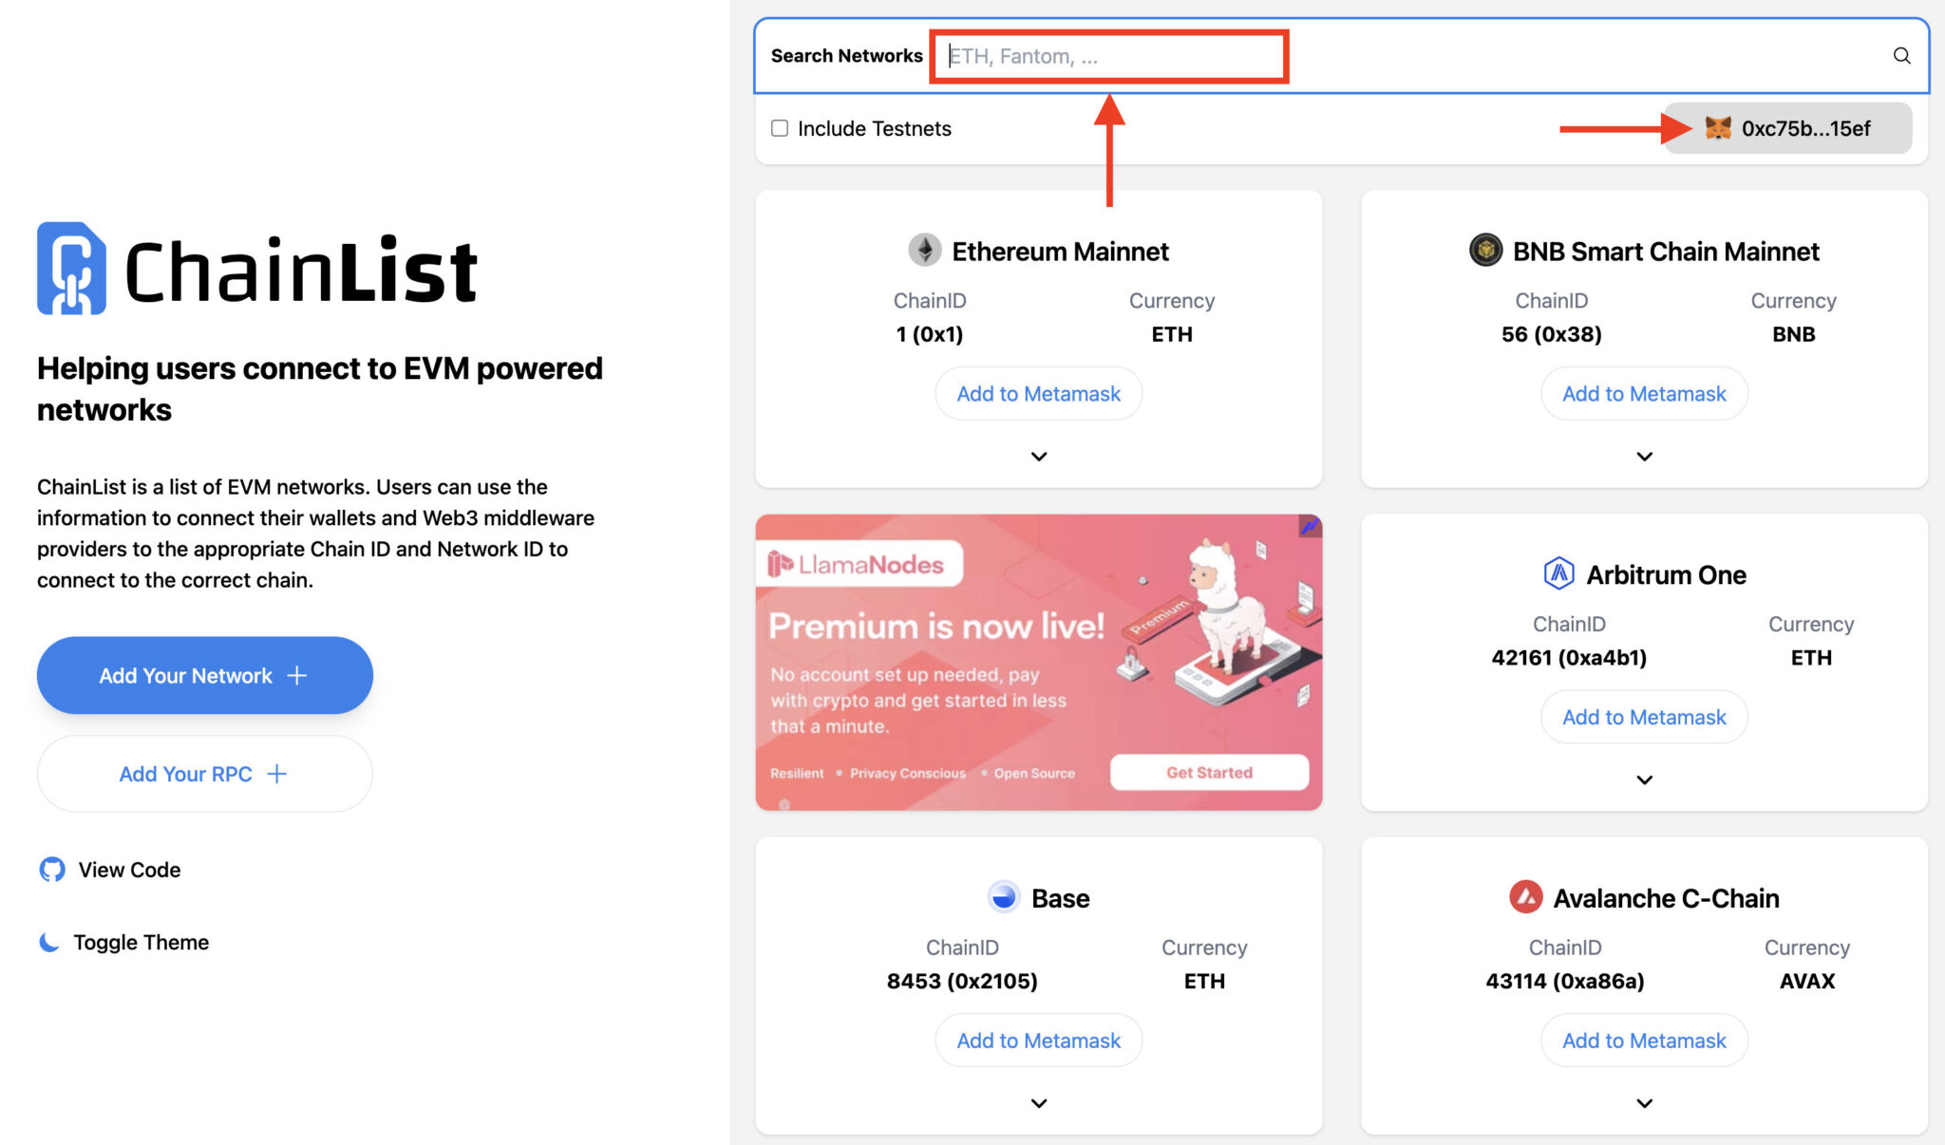This screenshot has height=1145, width=1945.
Task: Click Get Started on LlamaNodes banner
Action: (x=1209, y=772)
